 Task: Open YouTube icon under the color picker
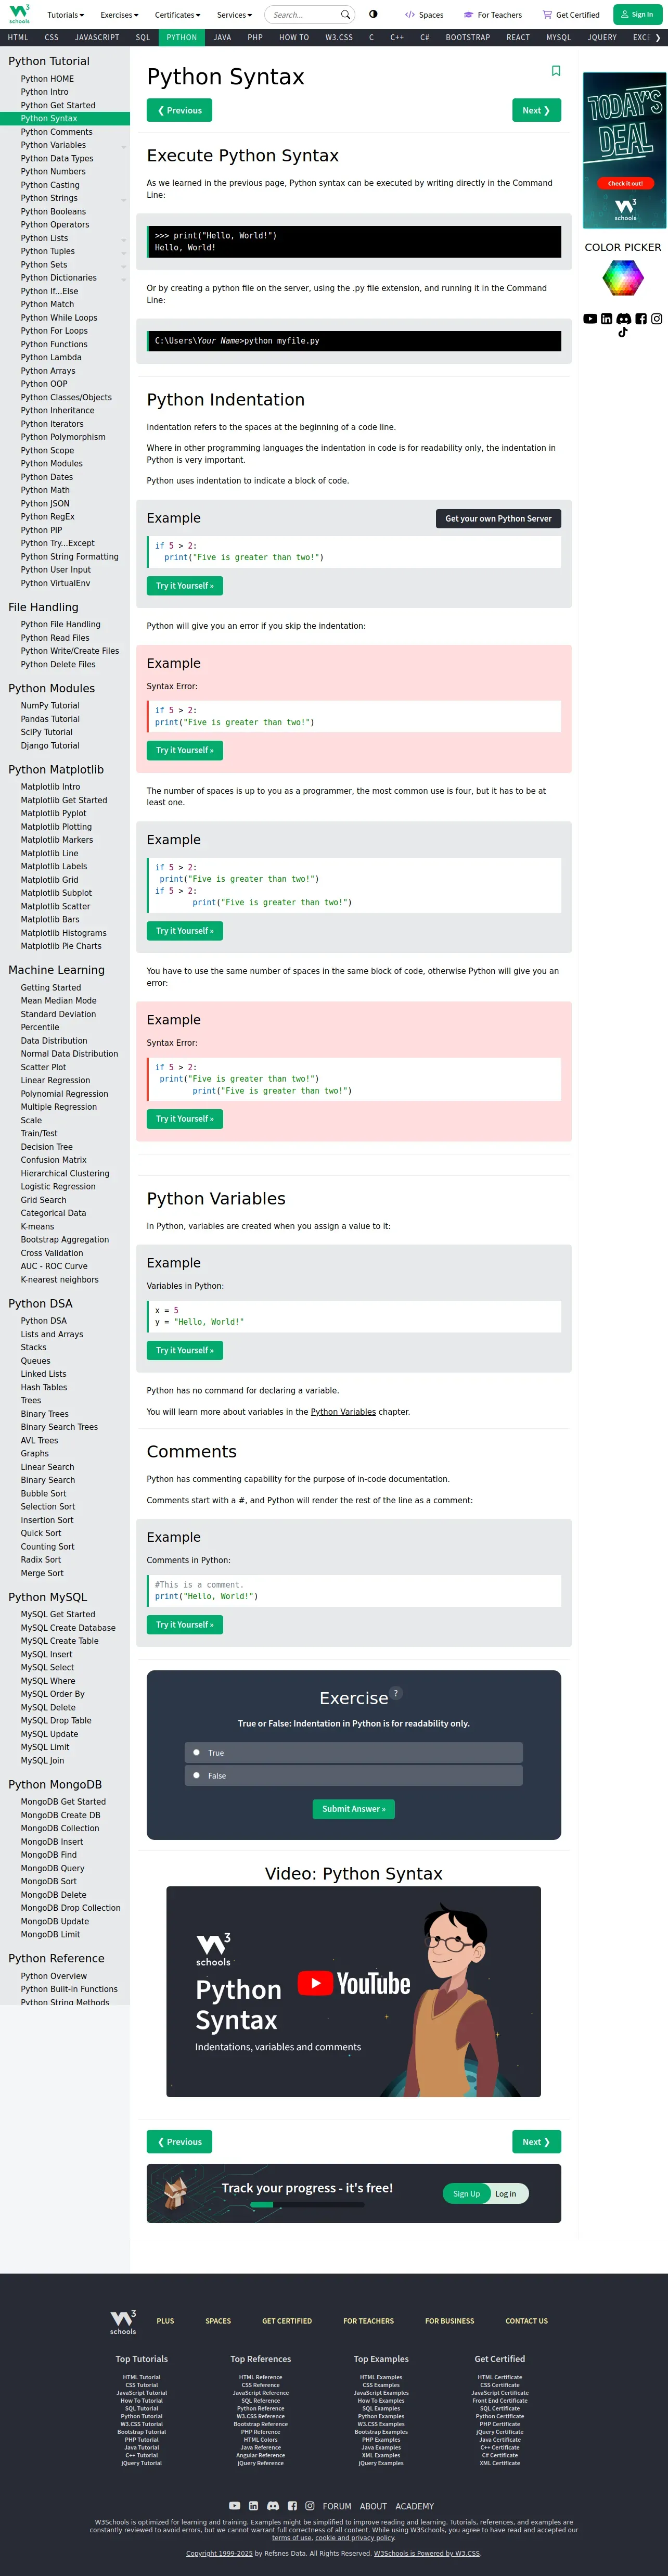tap(590, 319)
